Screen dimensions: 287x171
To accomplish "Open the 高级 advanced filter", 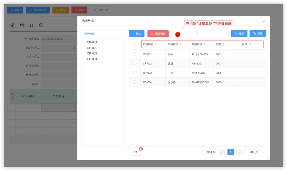I will tap(258, 34).
